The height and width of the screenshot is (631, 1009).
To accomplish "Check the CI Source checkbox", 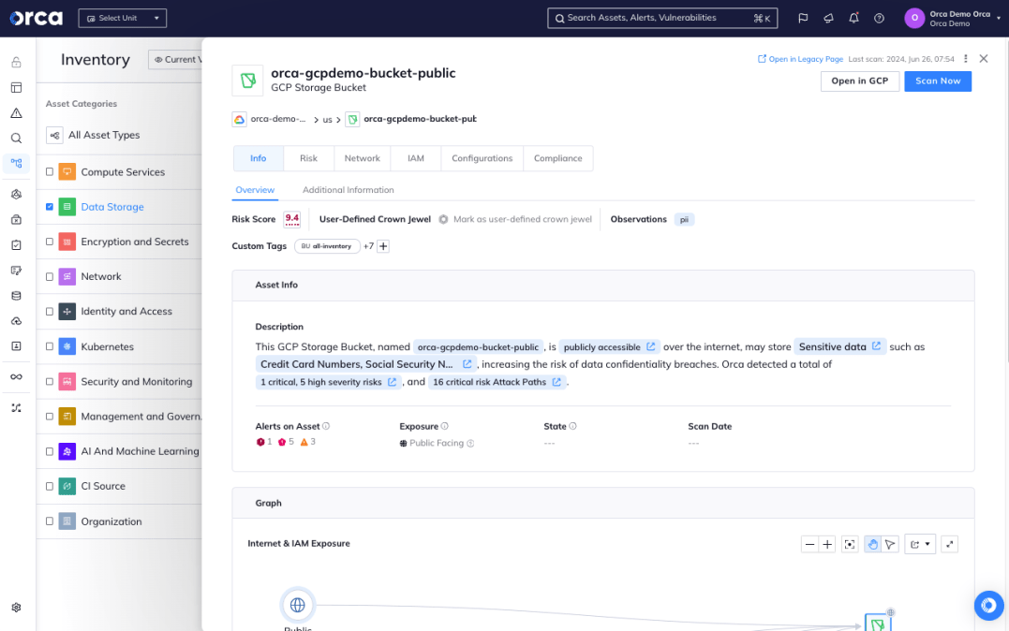I will [50, 486].
